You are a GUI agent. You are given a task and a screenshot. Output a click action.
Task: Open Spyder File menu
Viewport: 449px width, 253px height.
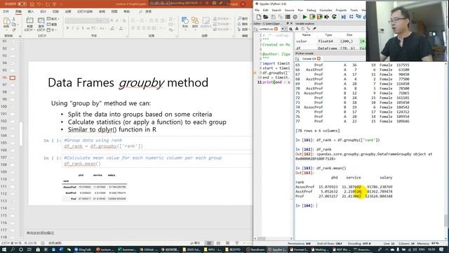point(257,10)
